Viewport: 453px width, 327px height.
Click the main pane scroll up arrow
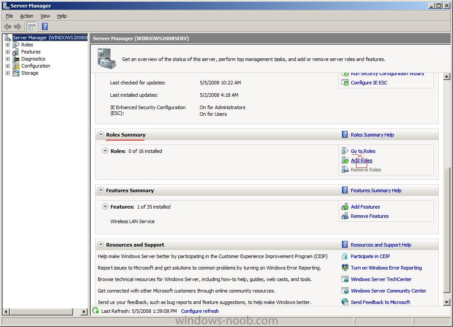pyautogui.click(x=447, y=76)
